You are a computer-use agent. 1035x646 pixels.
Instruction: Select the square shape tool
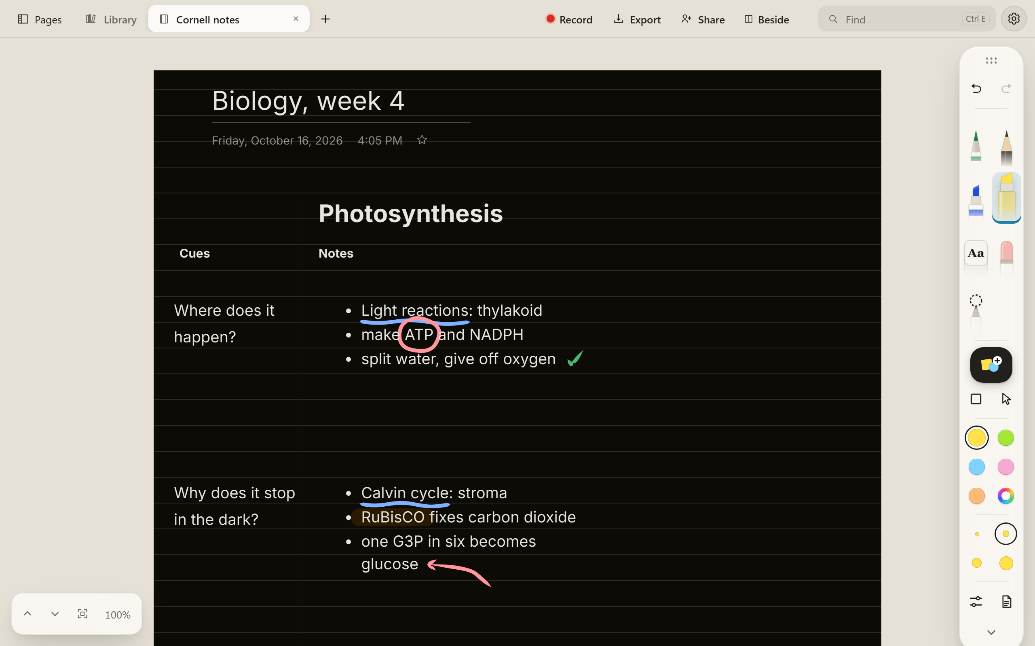(976, 399)
